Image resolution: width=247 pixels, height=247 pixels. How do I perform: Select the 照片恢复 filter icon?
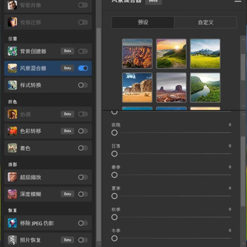click(12, 240)
